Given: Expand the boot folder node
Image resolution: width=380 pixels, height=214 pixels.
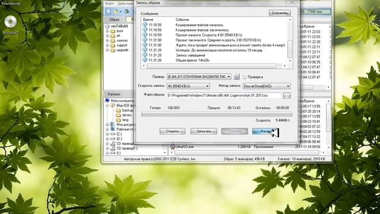Looking at the screenshot, I should pos(107,31).
